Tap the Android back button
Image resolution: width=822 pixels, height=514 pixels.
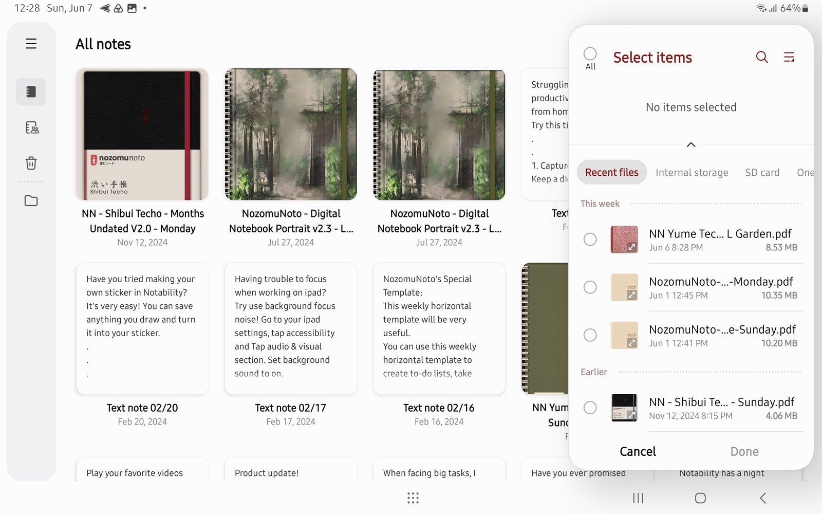pyautogui.click(x=763, y=498)
